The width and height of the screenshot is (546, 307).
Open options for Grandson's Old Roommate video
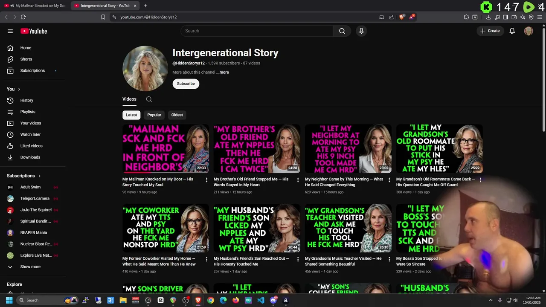pyautogui.click(x=480, y=180)
